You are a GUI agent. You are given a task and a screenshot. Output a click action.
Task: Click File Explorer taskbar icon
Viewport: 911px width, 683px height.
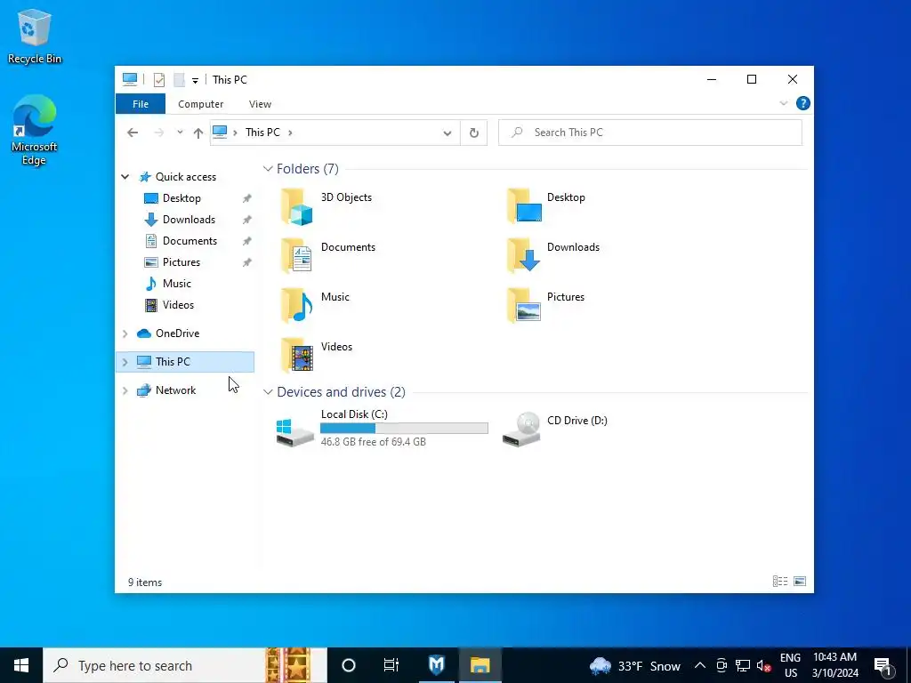click(480, 665)
